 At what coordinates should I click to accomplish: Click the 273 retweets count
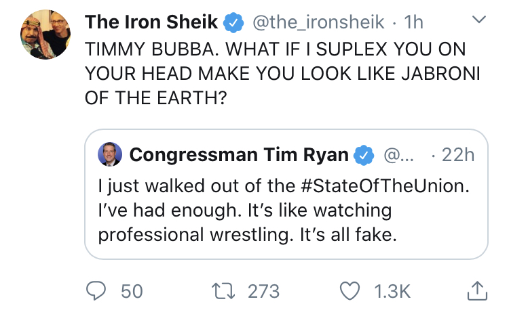pyautogui.click(x=263, y=291)
